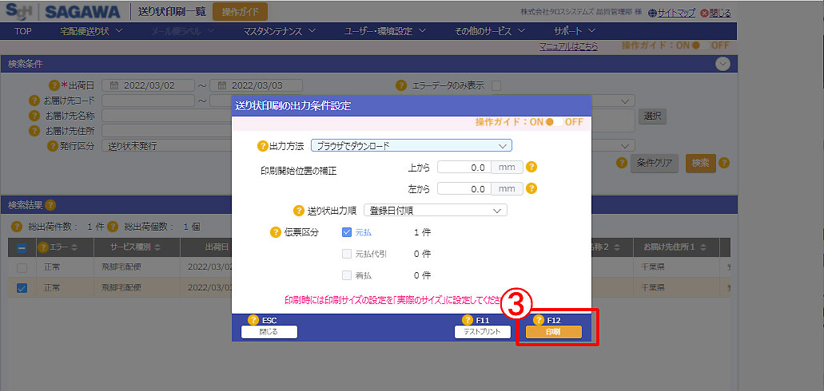
Task: Click the help icon next to 検索結果
Action: tap(50, 205)
